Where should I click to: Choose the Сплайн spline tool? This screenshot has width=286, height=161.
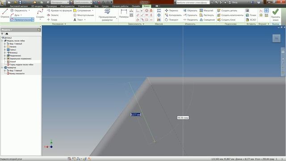[40, 14]
